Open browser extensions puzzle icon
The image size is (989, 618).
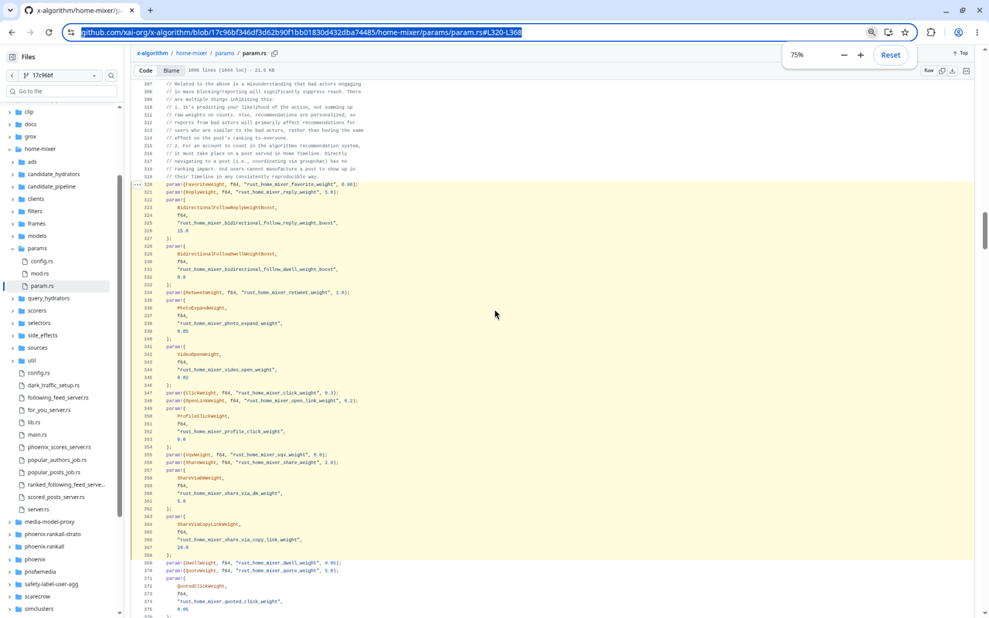(x=931, y=32)
